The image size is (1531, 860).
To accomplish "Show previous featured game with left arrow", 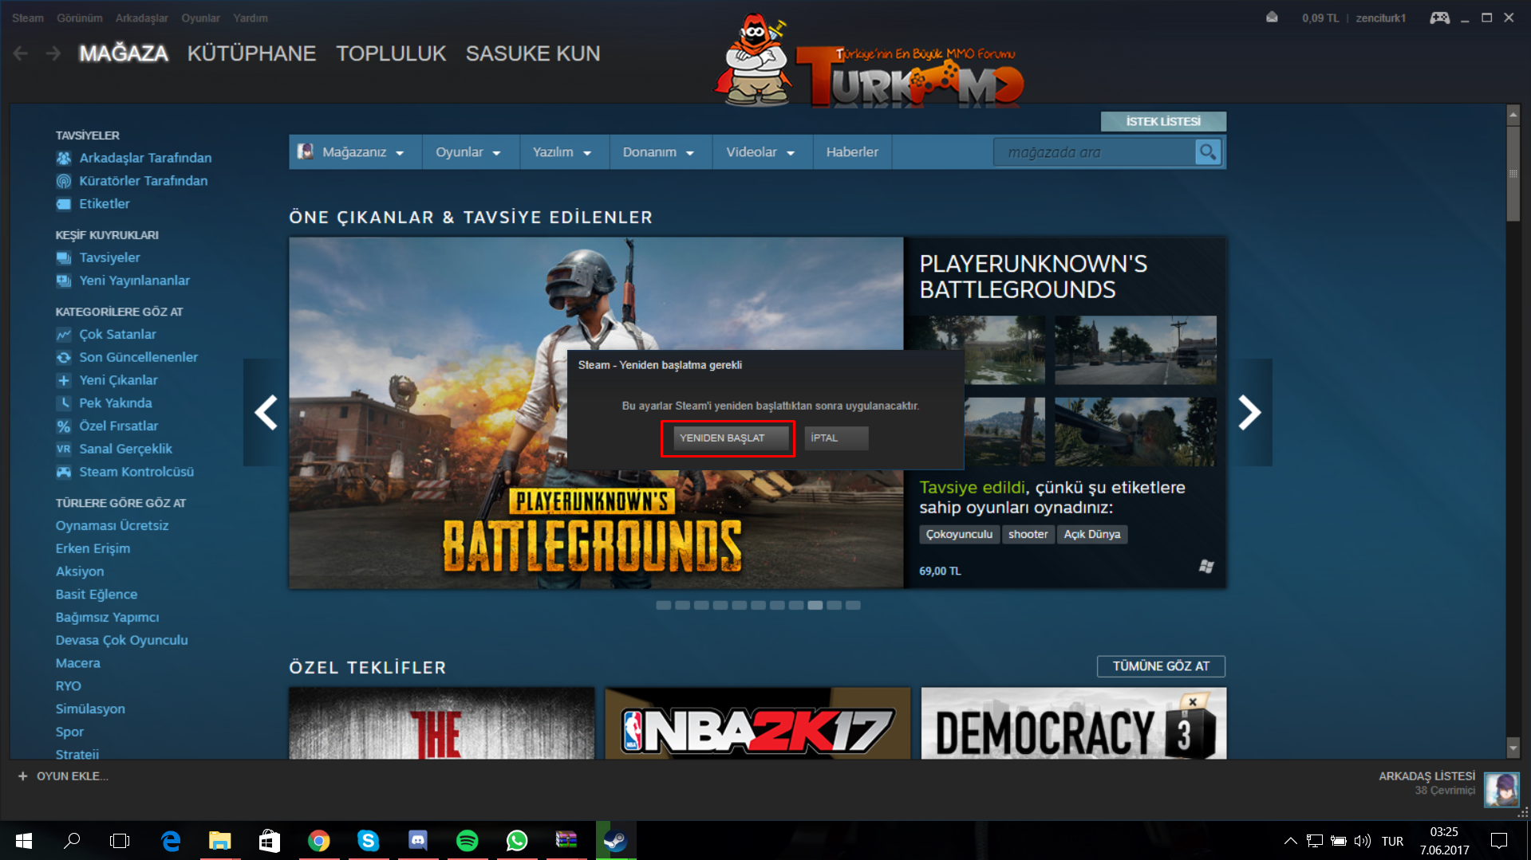I will (x=266, y=412).
